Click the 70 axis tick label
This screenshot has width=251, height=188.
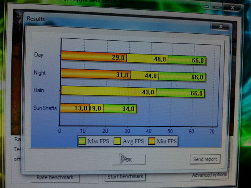[x=212, y=132]
